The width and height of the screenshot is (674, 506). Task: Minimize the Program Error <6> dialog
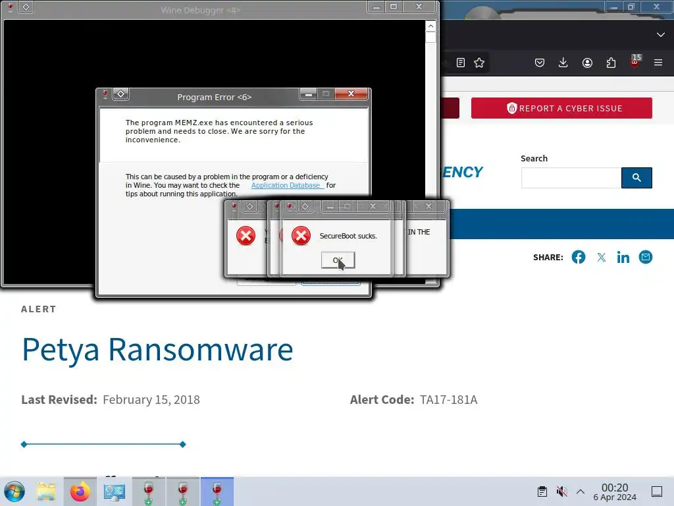308,94
